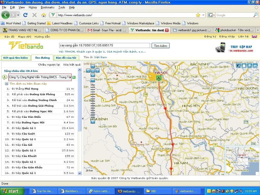The image size is (260, 195).
Task: Click the green A waypoint icon in the route panel
Action: pos(5,77)
